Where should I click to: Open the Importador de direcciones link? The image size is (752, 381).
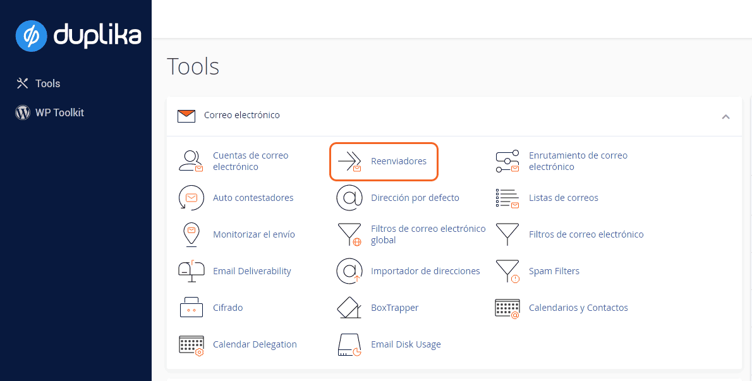coord(425,271)
